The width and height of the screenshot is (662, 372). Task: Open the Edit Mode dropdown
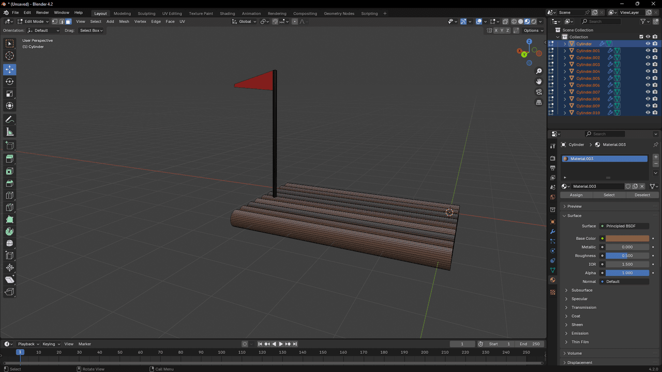[x=33, y=22]
